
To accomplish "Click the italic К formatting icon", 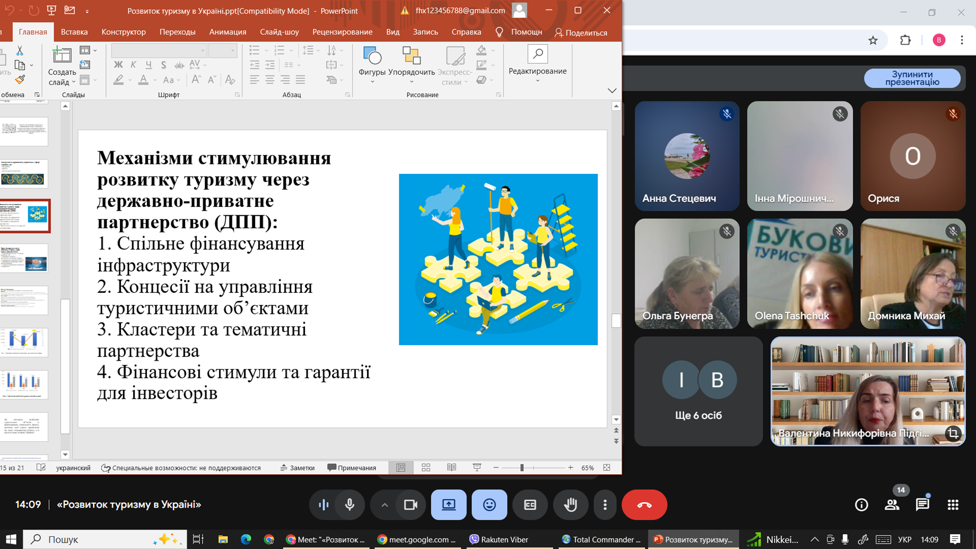I will click(x=132, y=64).
